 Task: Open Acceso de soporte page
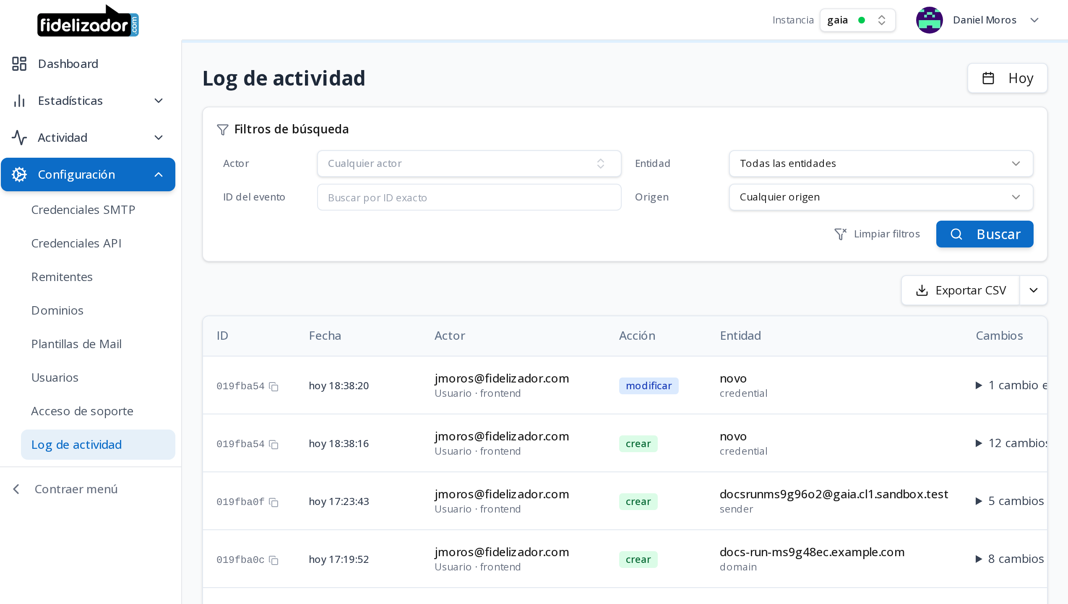tap(82, 411)
